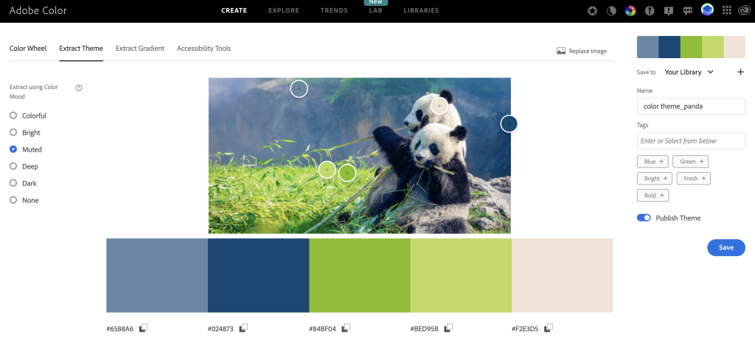
Task: Switch to the Extract Gradient tab
Action: point(140,48)
